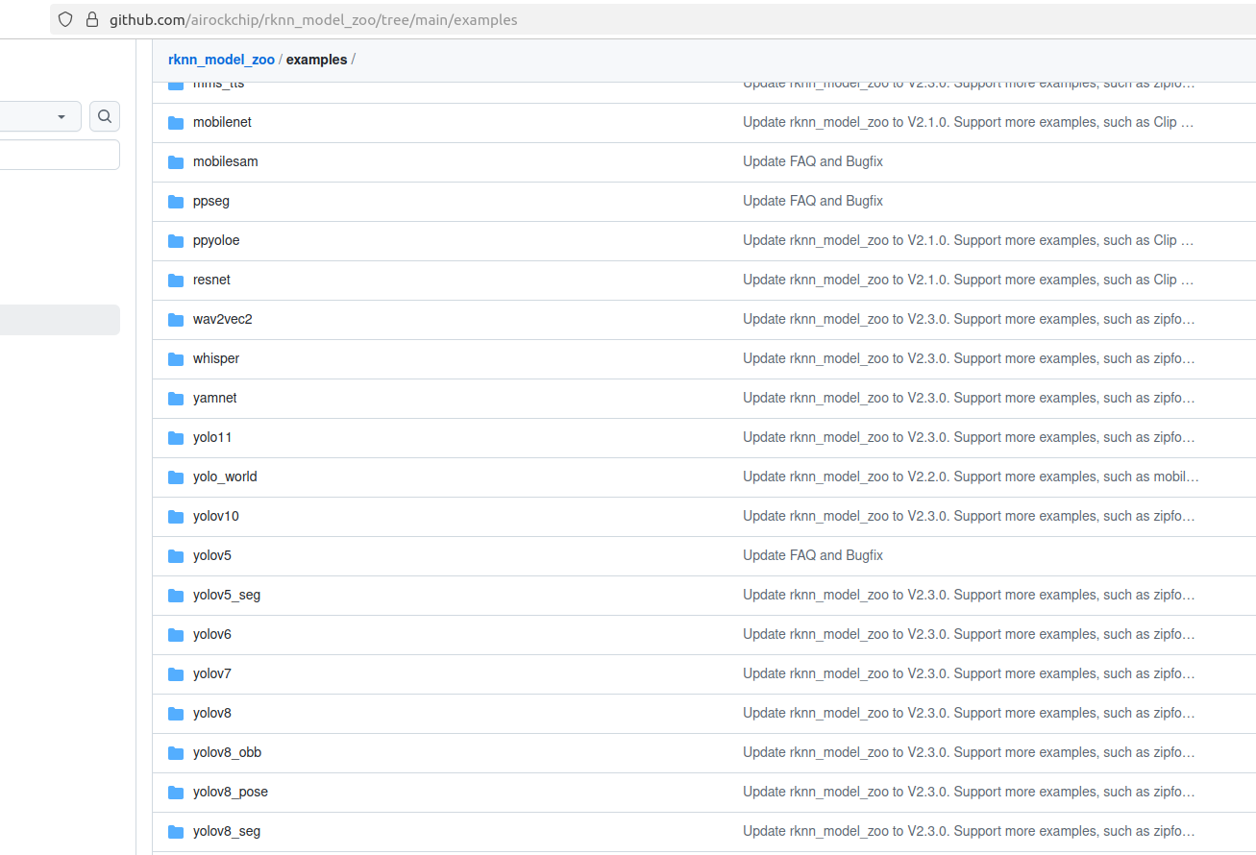Click the folder icon beside mobilenet
This screenshot has width=1256, height=855.
(x=176, y=123)
